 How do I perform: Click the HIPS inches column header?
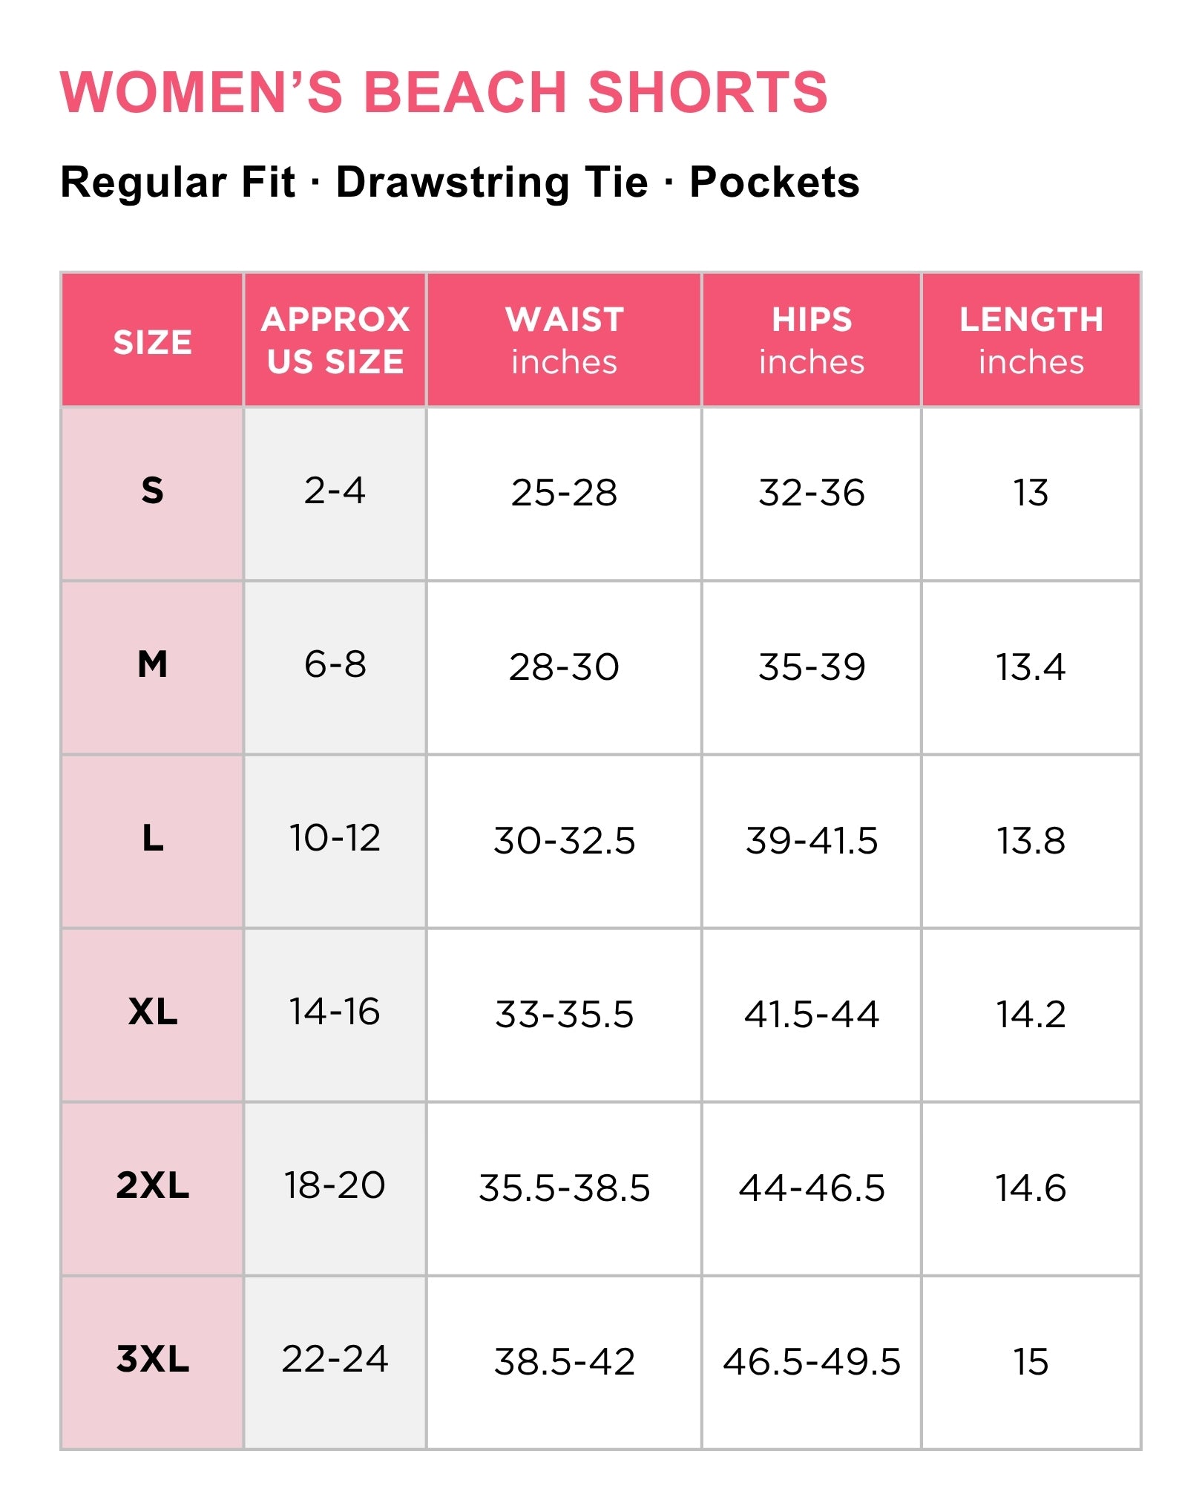812,340
